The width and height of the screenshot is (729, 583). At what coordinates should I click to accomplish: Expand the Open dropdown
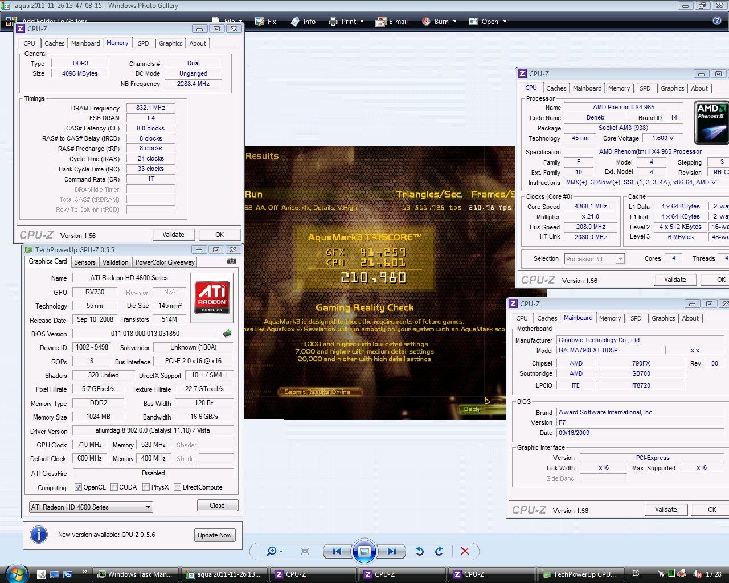click(504, 22)
